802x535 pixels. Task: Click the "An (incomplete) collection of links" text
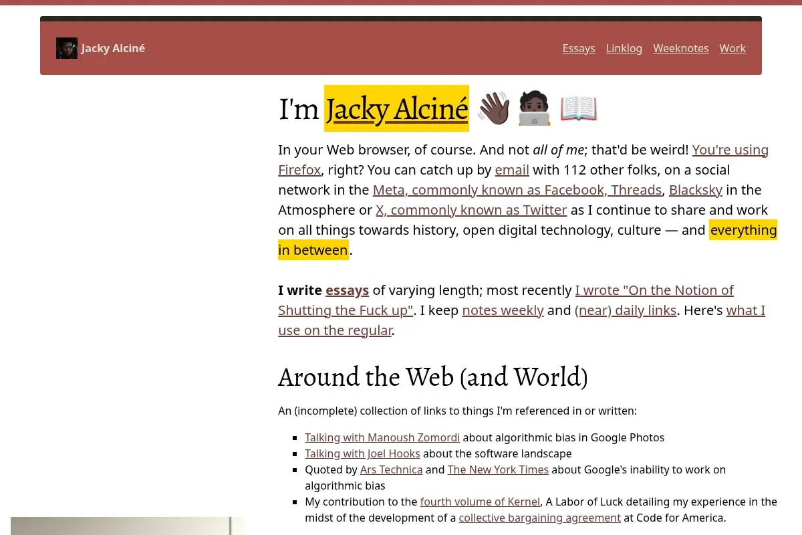coord(457,411)
